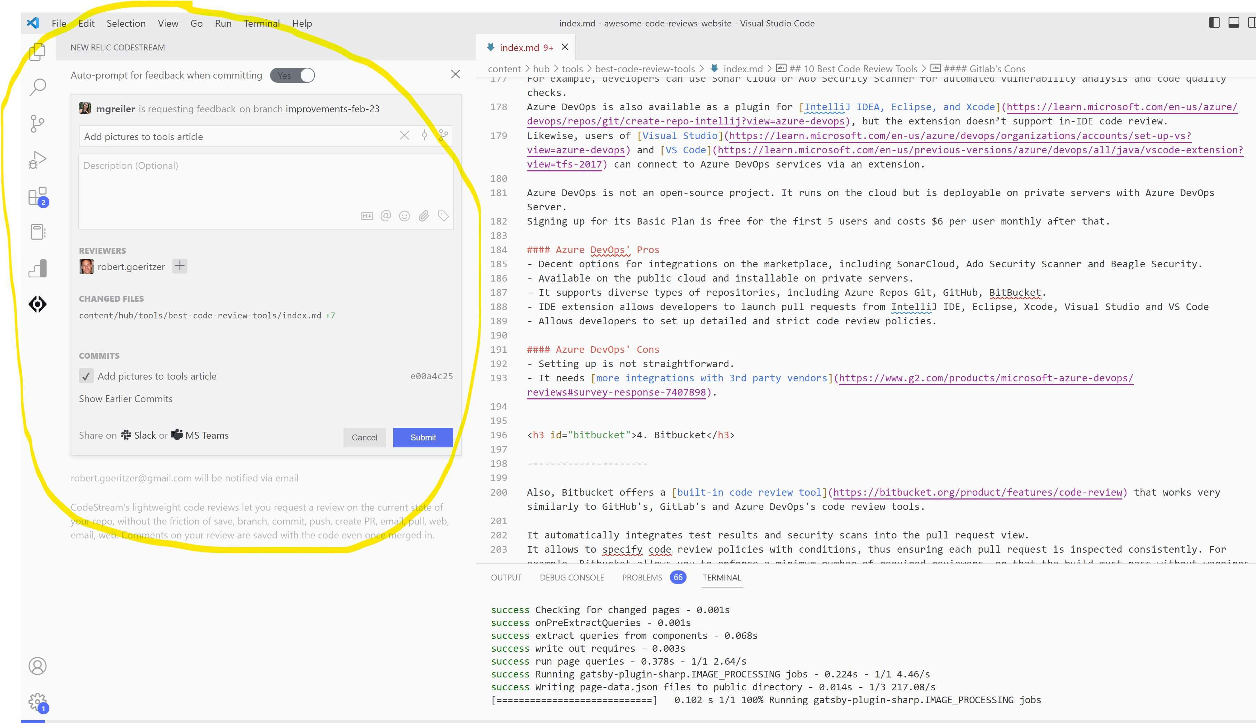Image resolution: width=1256 pixels, height=723 pixels.
Task: Cancel the feedback request form
Action: tap(364, 437)
